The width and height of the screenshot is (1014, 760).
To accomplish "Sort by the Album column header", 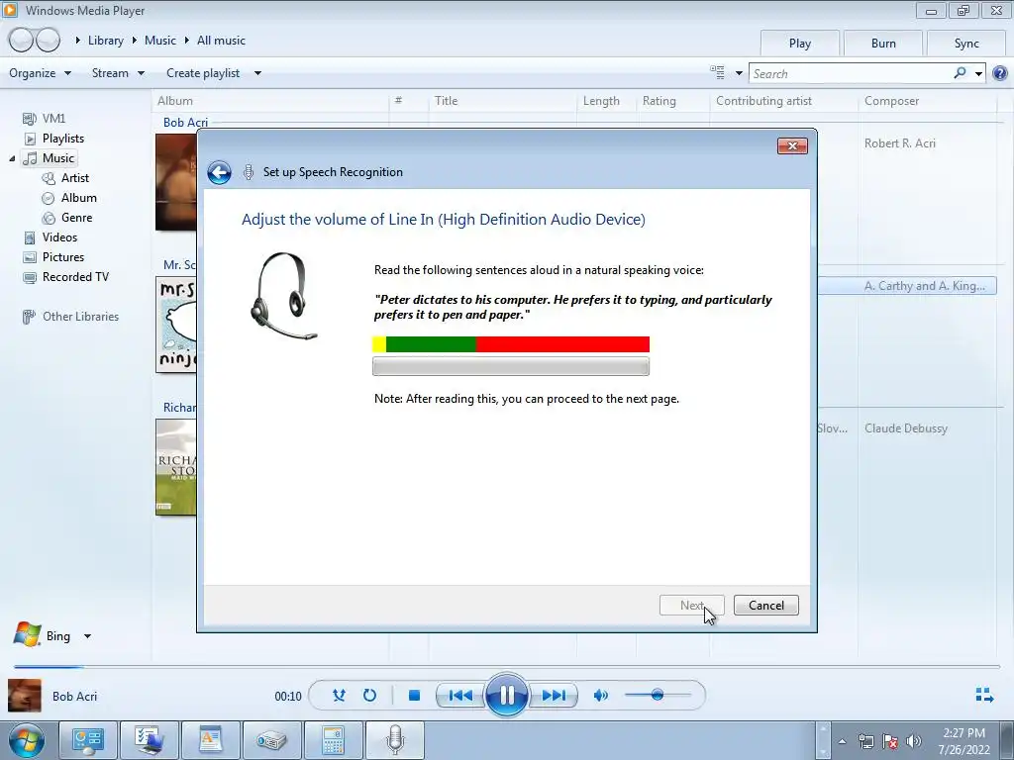I will [174, 101].
